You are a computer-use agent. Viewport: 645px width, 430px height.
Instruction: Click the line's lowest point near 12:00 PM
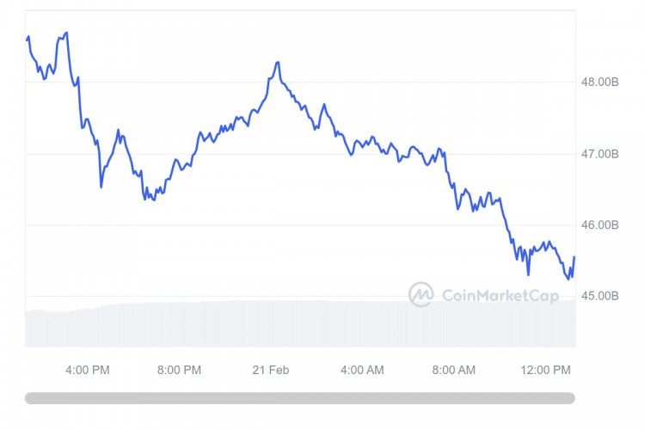pos(569,279)
